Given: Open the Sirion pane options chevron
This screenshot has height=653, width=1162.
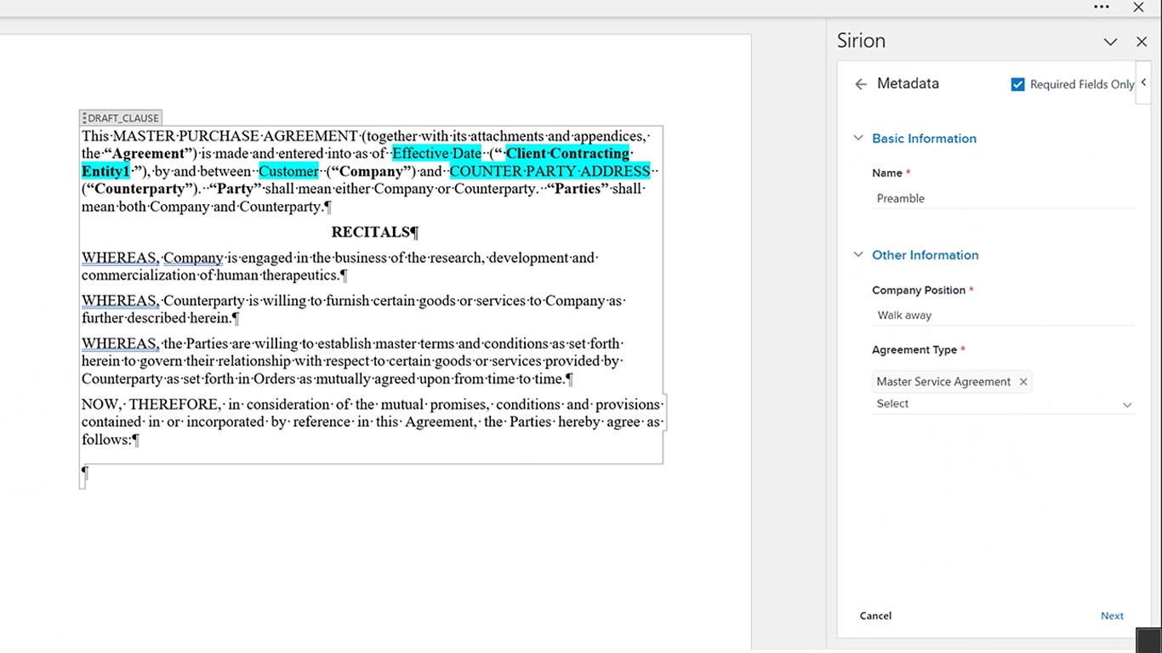Looking at the screenshot, I should click(x=1110, y=42).
